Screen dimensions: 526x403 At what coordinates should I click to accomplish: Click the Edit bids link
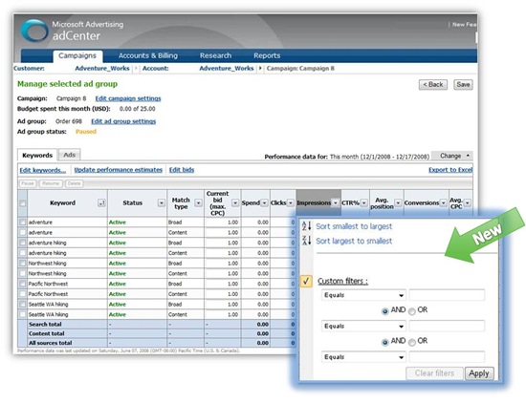click(x=182, y=170)
